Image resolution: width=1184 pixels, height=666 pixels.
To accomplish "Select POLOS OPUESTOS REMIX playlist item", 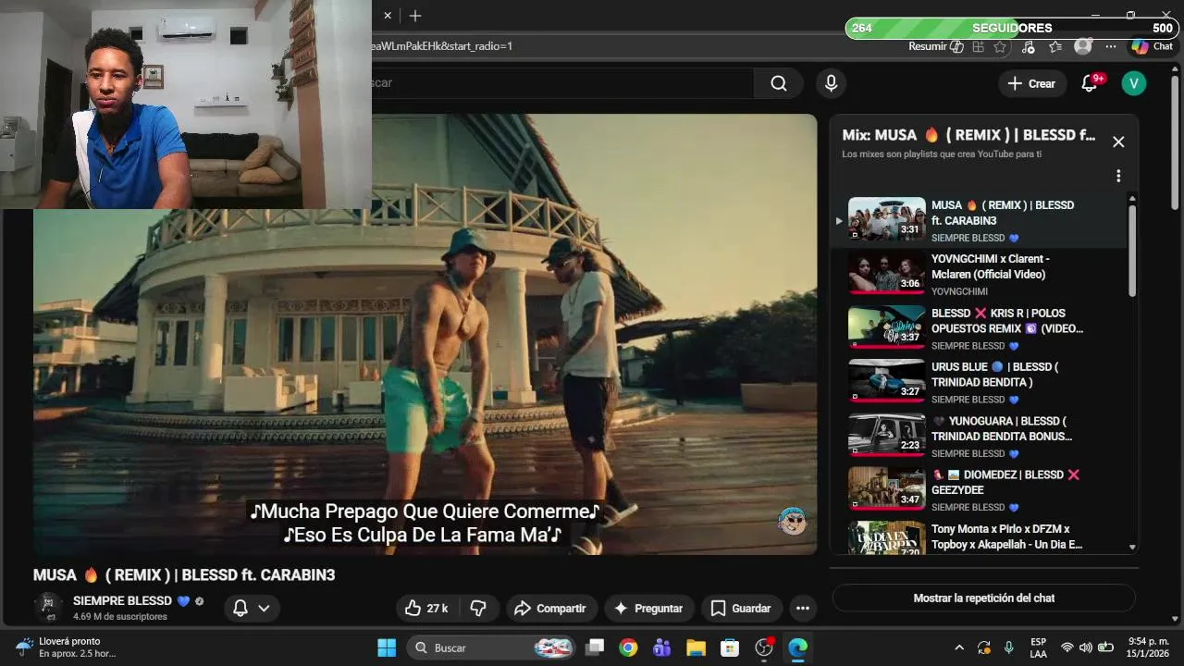I will coord(980,328).
